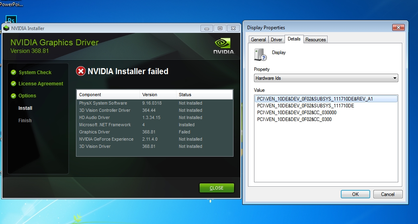418x224 pixels.
Task: Select hardware ID ending with CC_0300
Action: coord(294,119)
